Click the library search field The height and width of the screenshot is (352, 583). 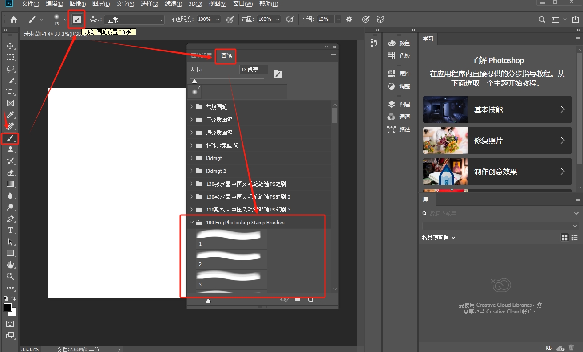click(500, 213)
